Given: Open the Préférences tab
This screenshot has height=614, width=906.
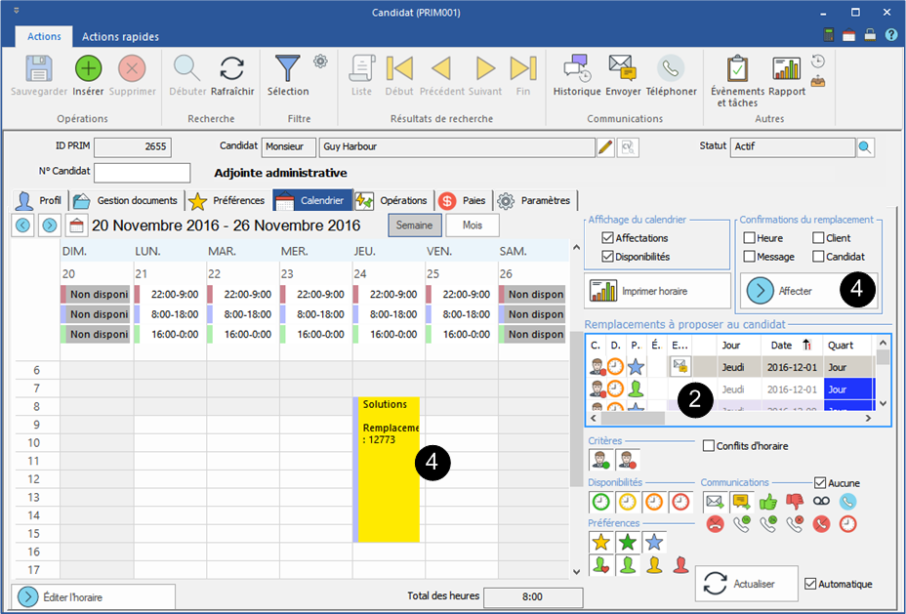Looking at the screenshot, I should tap(227, 201).
